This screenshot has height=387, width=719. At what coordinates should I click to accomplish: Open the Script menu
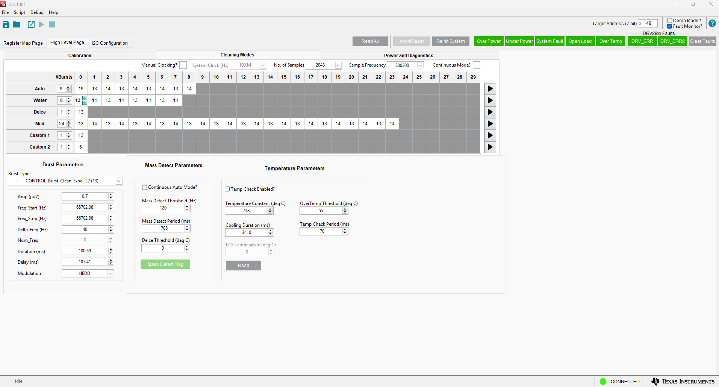(20, 12)
